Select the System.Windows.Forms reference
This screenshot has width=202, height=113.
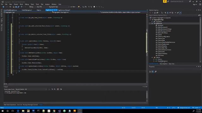click(x=164, y=50)
